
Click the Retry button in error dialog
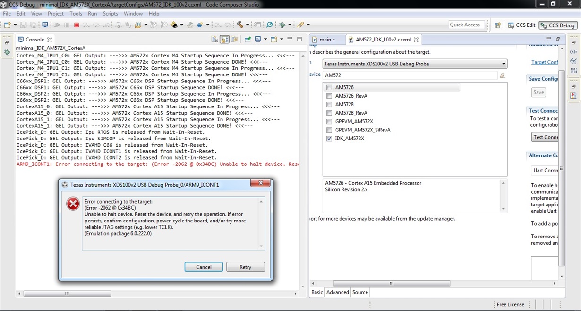pyautogui.click(x=246, y=267)
